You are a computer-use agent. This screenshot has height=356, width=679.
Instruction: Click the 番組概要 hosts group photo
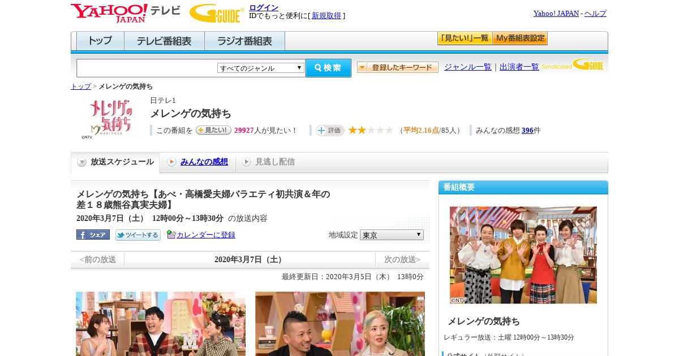coord(523,255)
